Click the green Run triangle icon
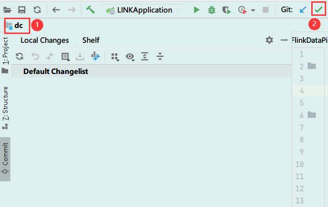Screen dimensions: 328x207 pyautogui.click(x=196, y=10)
